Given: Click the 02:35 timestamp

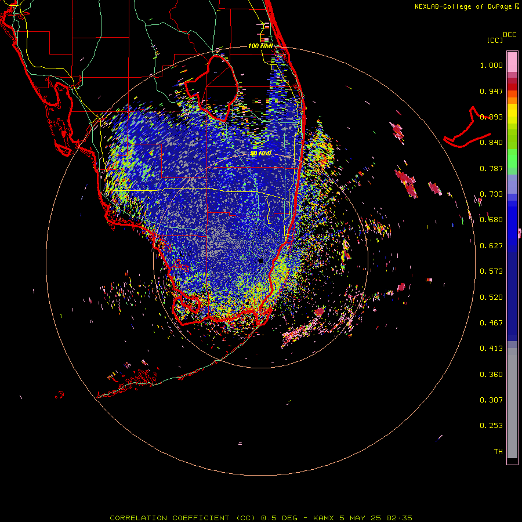Looking at the screenshot, I should point(399,518).
